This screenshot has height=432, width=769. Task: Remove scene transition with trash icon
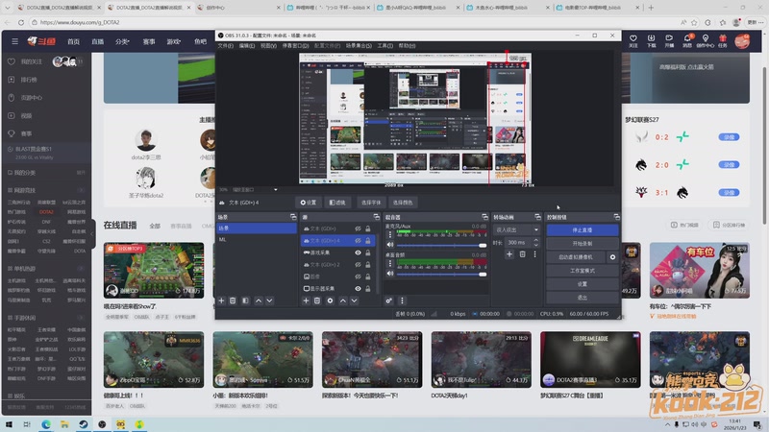tap(522, 254)
